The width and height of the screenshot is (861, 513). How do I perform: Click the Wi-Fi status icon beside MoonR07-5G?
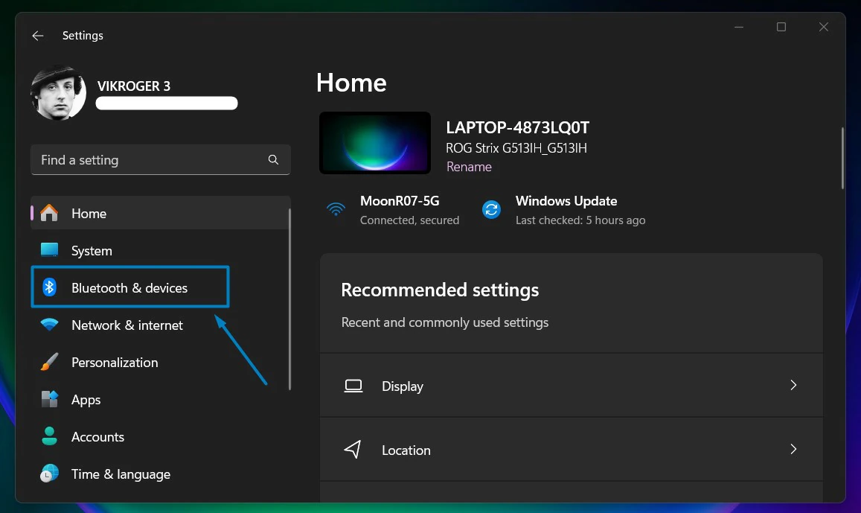point(336,210)
